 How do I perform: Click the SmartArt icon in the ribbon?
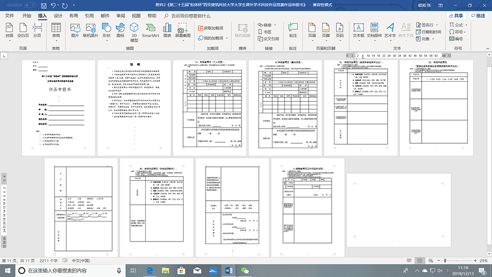click(151, 30)
